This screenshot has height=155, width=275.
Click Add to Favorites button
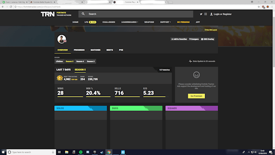179,39
